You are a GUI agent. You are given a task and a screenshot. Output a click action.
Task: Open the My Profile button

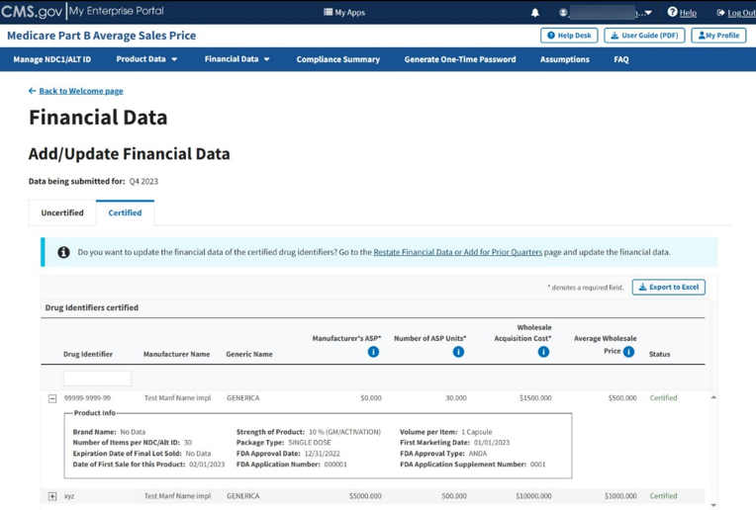tap(718, 36)
